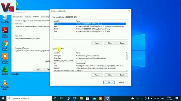Screen dimensions: 181x101
Task: Click the System variables scrollbar up arrow
Action: (127, 52)
